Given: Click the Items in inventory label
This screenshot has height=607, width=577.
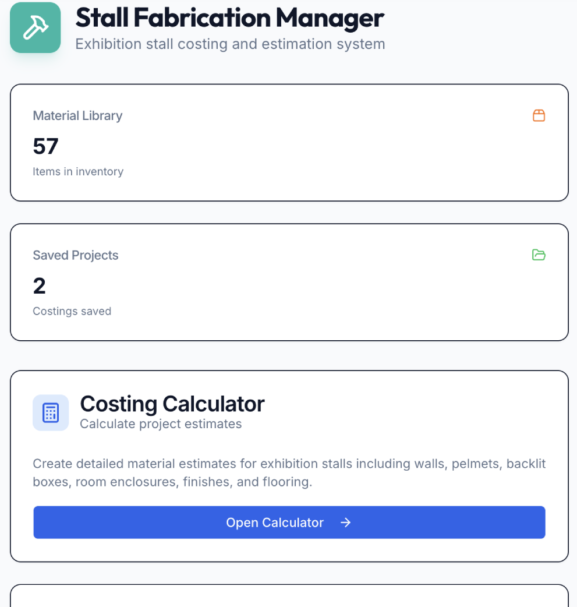Looking at the screenshot, I should pyautogui.click(x=77, y=171).
